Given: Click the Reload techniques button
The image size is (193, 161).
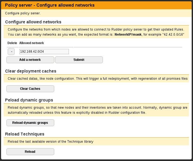Looking at the screenshot, I should tap(30, 152).
